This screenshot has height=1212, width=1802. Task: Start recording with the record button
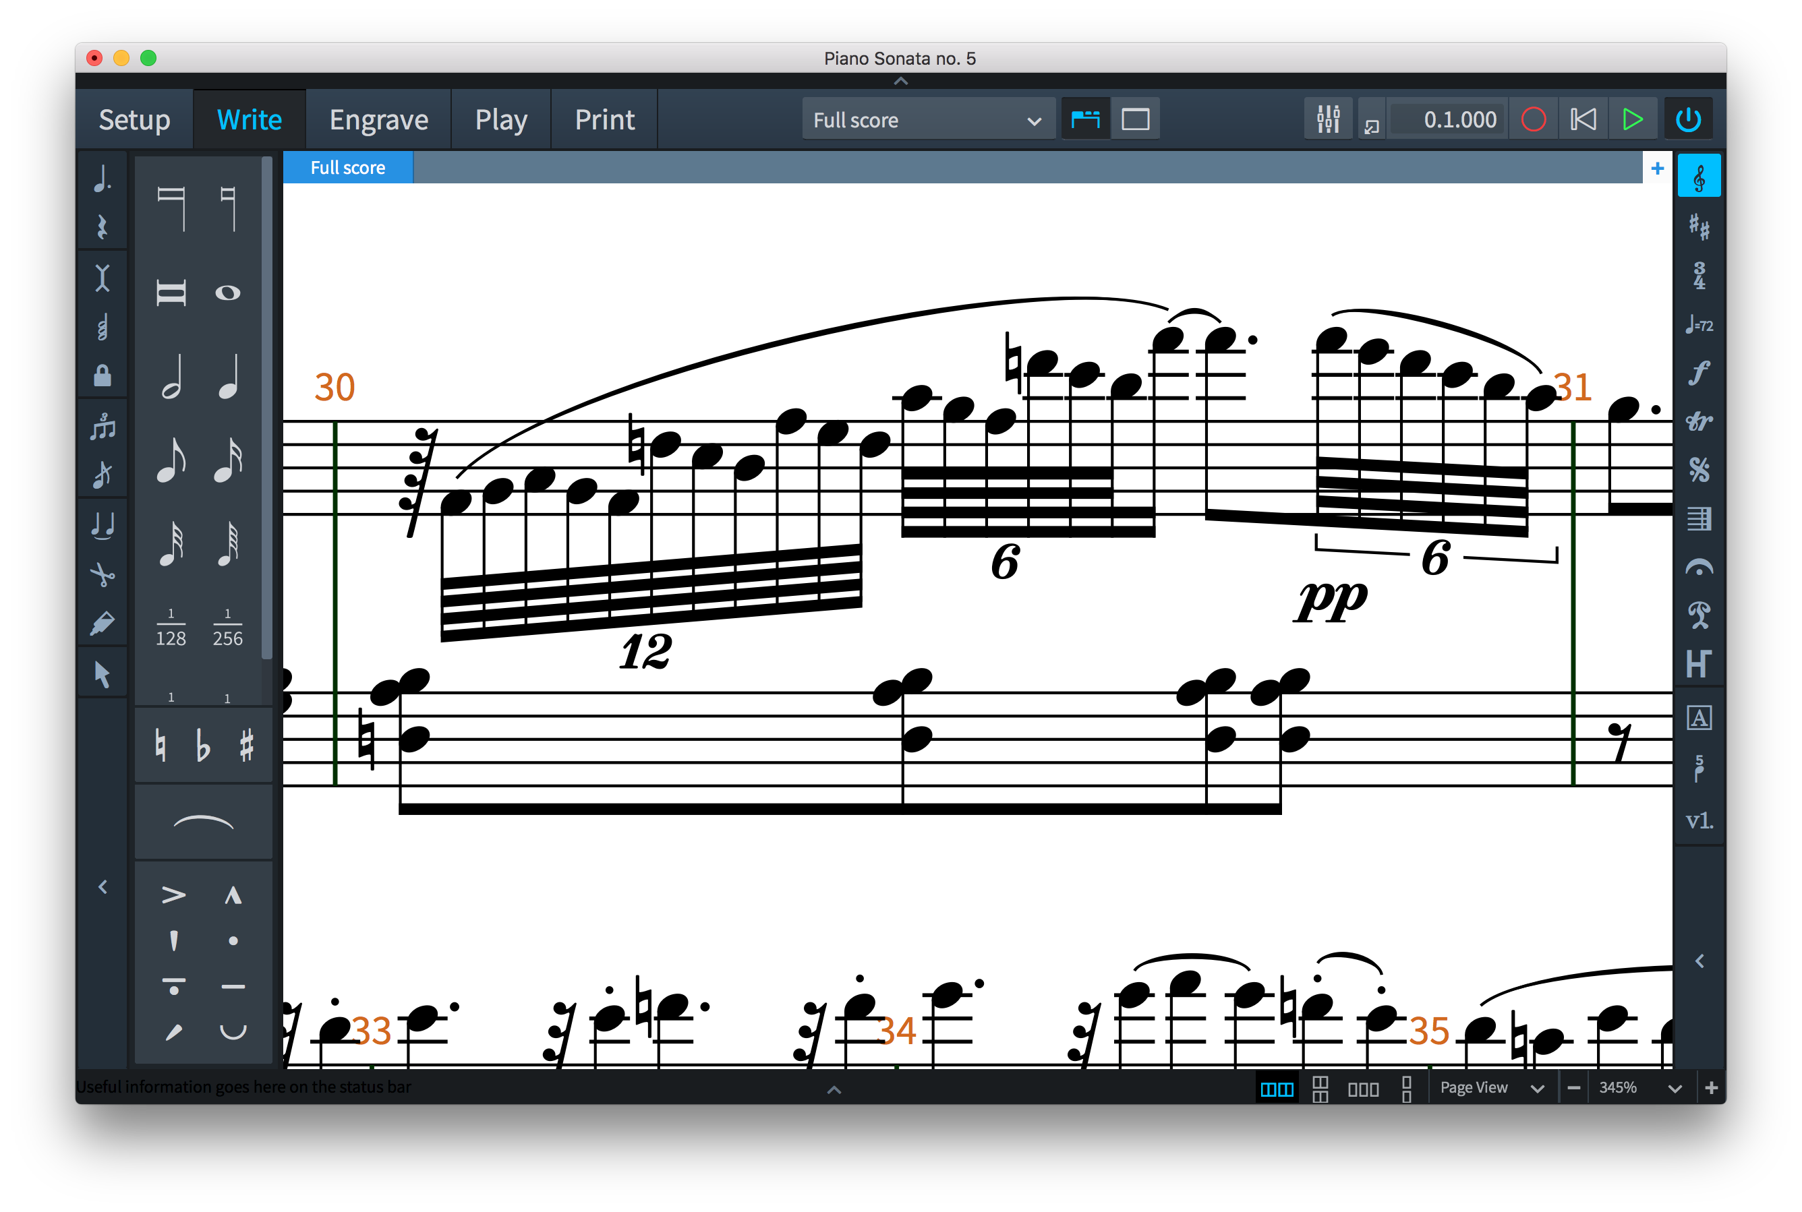tap(1533, 120)
